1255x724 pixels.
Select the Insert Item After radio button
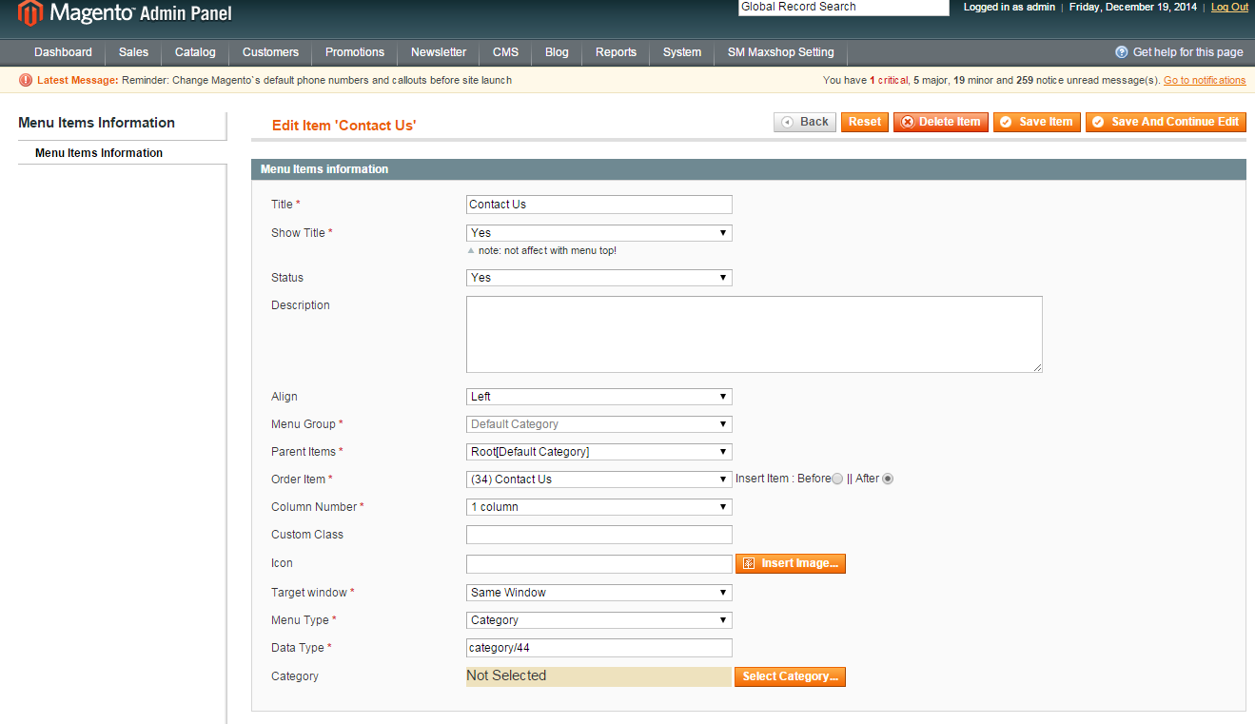point(888,479)
